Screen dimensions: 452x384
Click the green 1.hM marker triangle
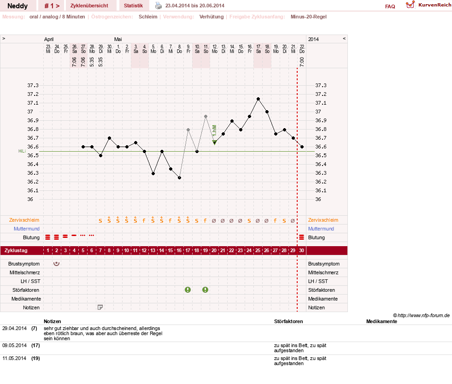point(214,142)
